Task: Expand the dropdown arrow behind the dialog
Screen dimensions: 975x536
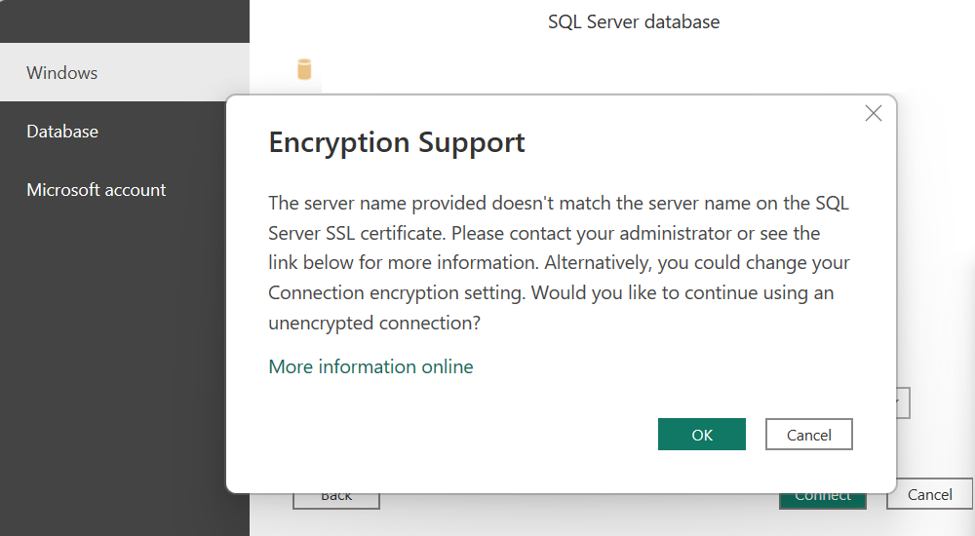Action: pos(903,402)
